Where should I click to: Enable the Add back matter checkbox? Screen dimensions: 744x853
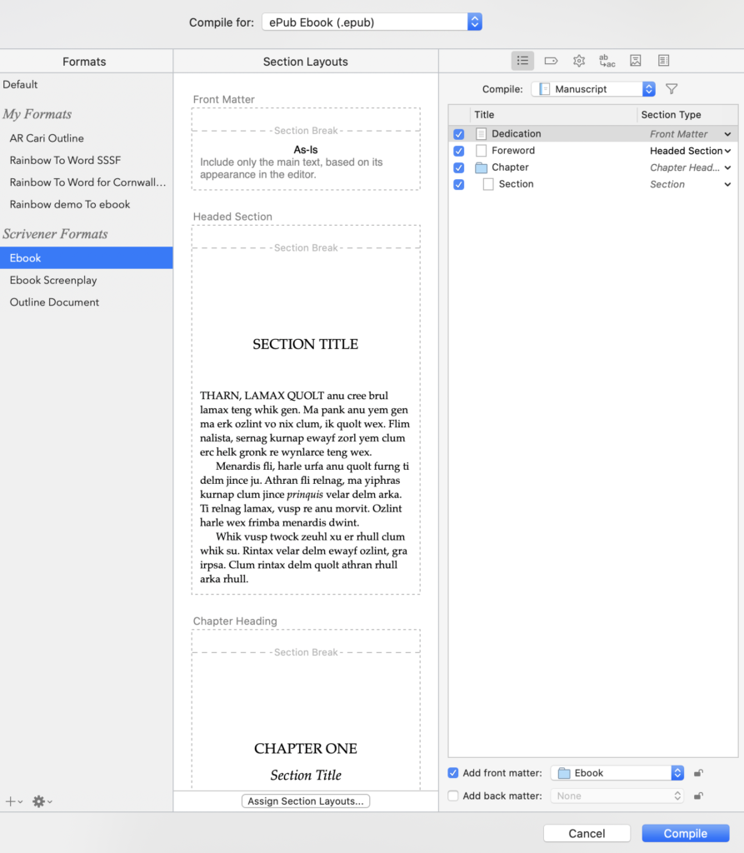pos(452,796)
